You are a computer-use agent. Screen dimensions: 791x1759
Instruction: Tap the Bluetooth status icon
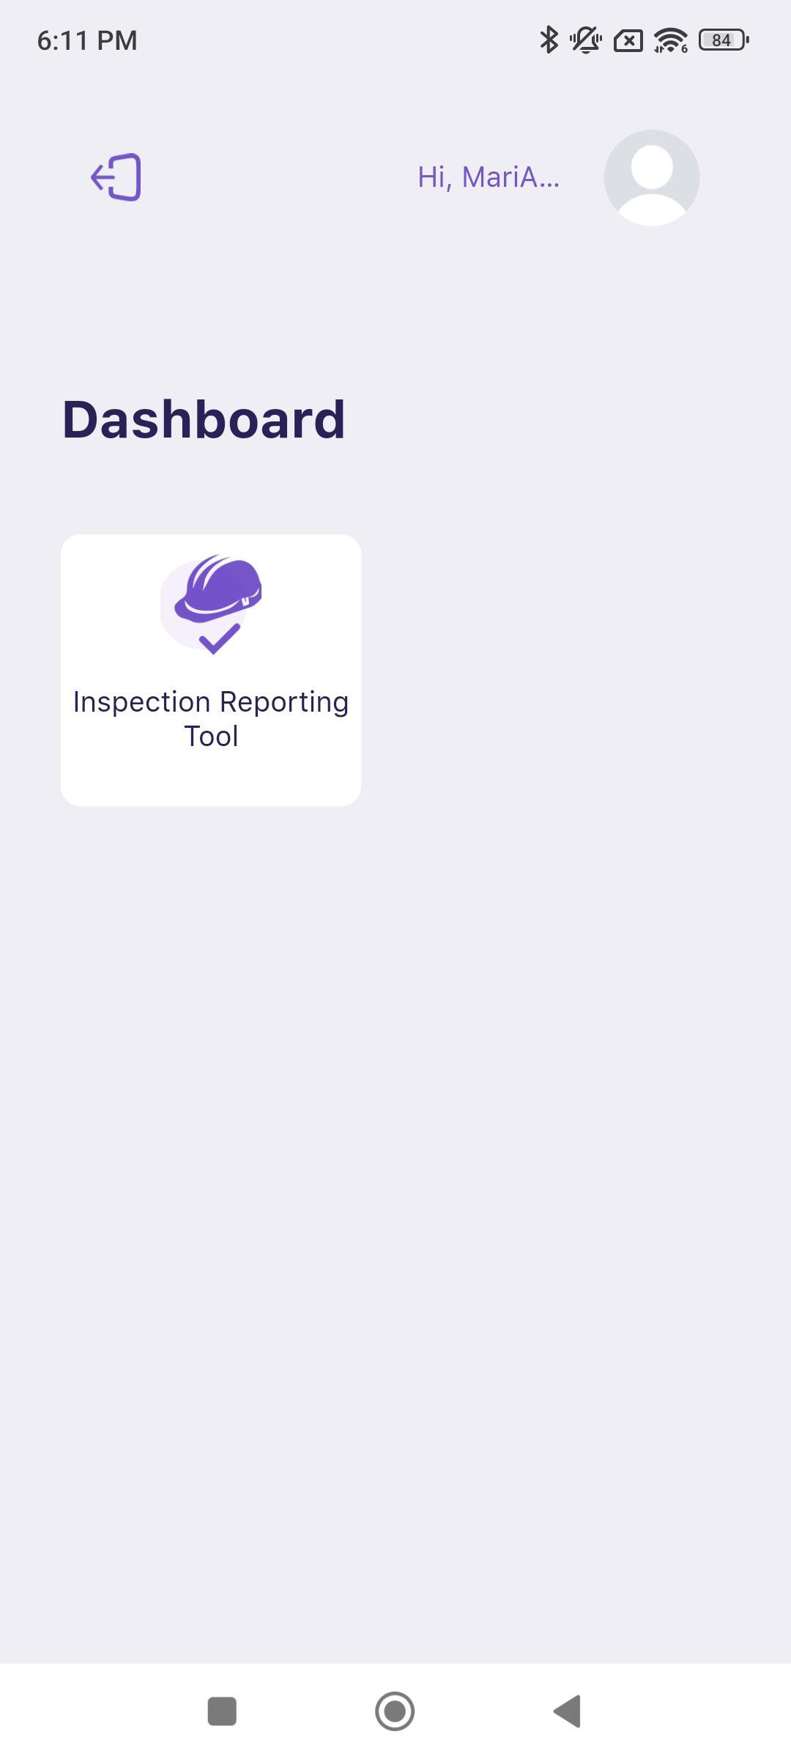(549, 40)
